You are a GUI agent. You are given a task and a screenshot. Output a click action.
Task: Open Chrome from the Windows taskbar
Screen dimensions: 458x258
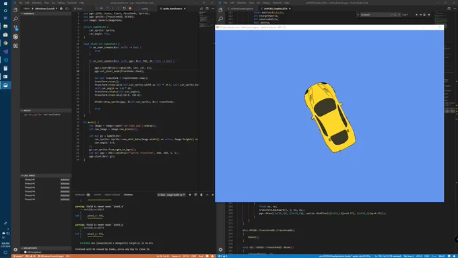5,43
